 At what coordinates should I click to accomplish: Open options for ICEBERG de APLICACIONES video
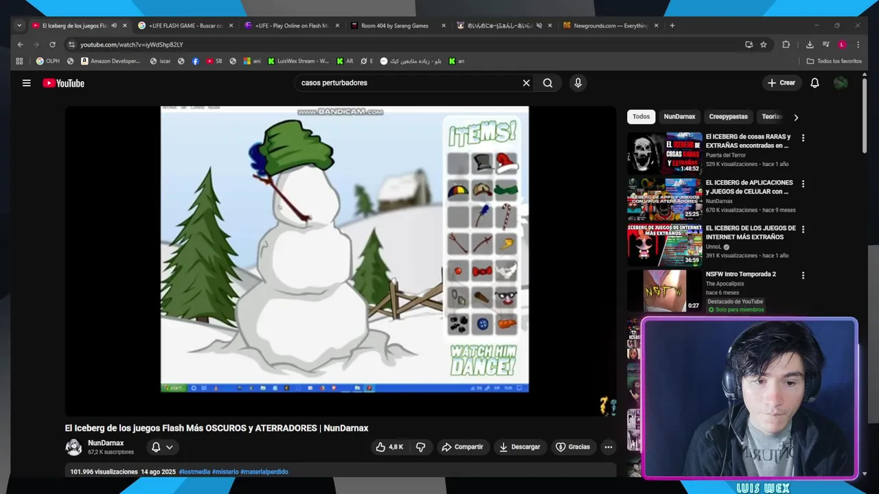point(803,184)
